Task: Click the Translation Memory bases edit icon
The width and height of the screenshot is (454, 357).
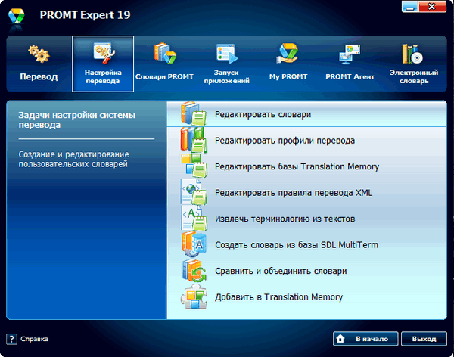Action: pyautogui.click(x=194, y=166)
